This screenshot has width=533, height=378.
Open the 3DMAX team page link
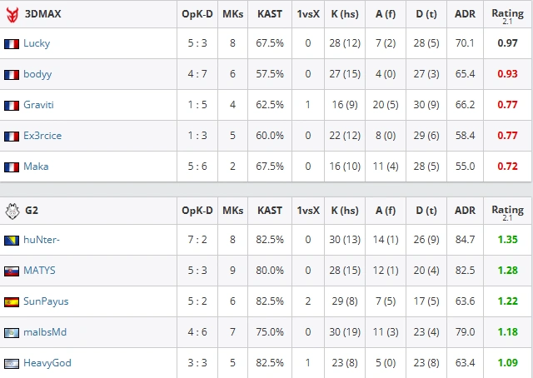click(42, 14)
